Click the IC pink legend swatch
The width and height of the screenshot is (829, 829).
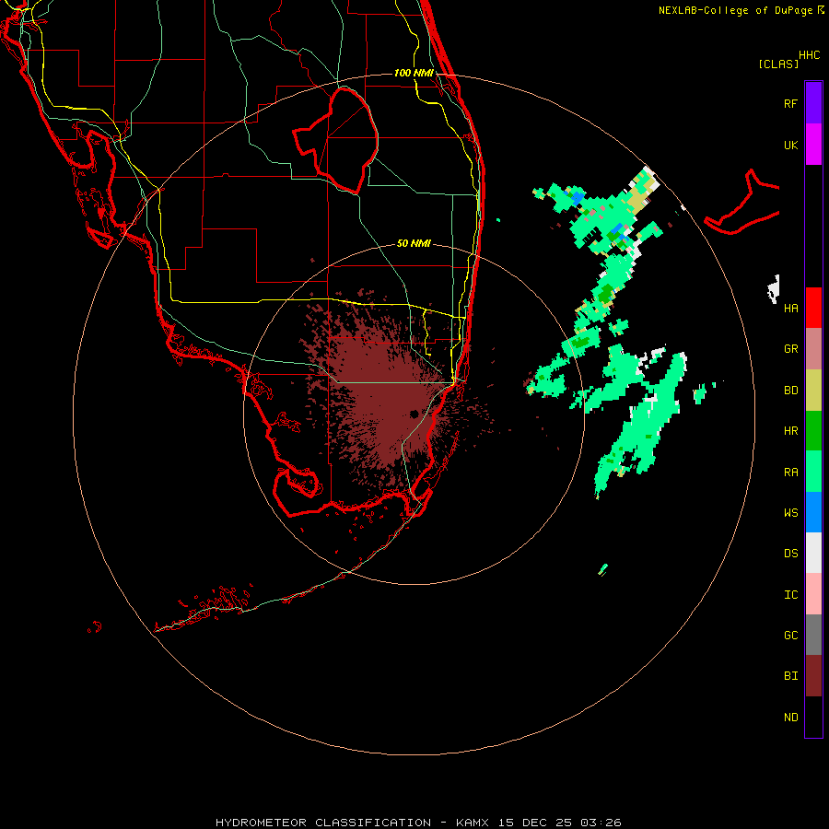click(813, 594)
